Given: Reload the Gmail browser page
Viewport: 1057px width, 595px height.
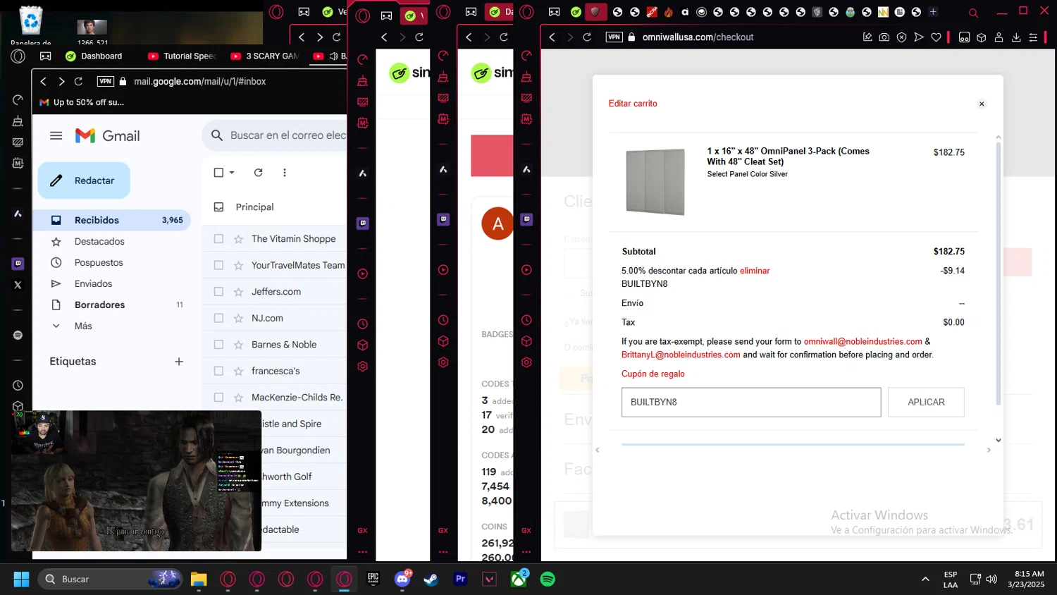Looking at the screenshot, I should (78, 82).
